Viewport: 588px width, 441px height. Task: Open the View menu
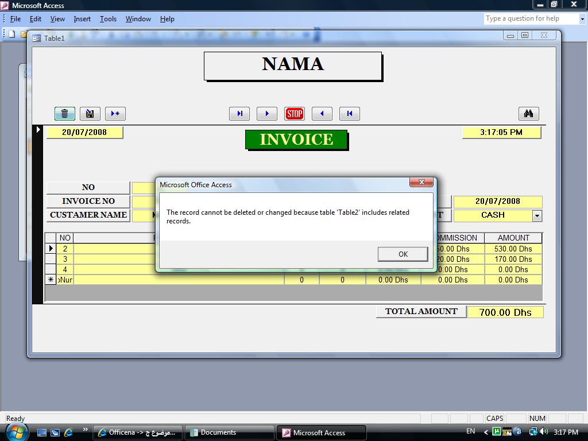click(x=57, y=19)
